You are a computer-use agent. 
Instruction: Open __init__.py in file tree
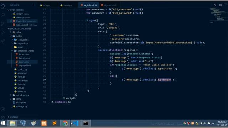click(22, 69)
